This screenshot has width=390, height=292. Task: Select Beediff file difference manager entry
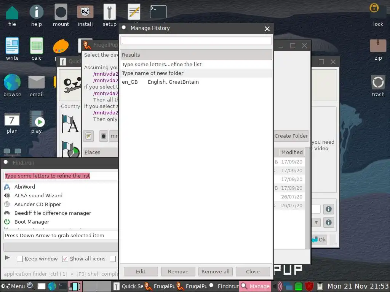[x=61, y=213]
